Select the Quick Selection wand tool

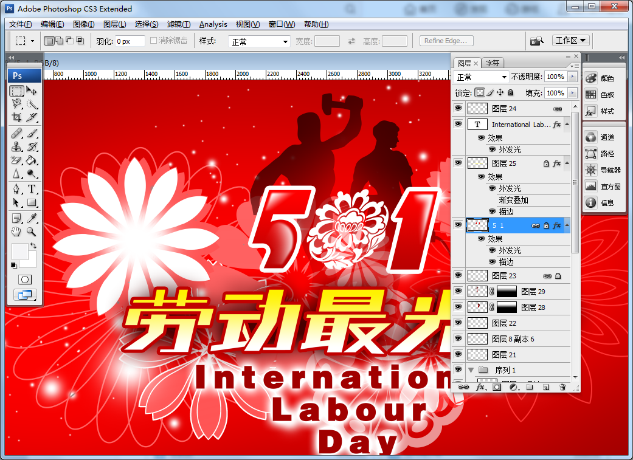[x=32, y=104]
